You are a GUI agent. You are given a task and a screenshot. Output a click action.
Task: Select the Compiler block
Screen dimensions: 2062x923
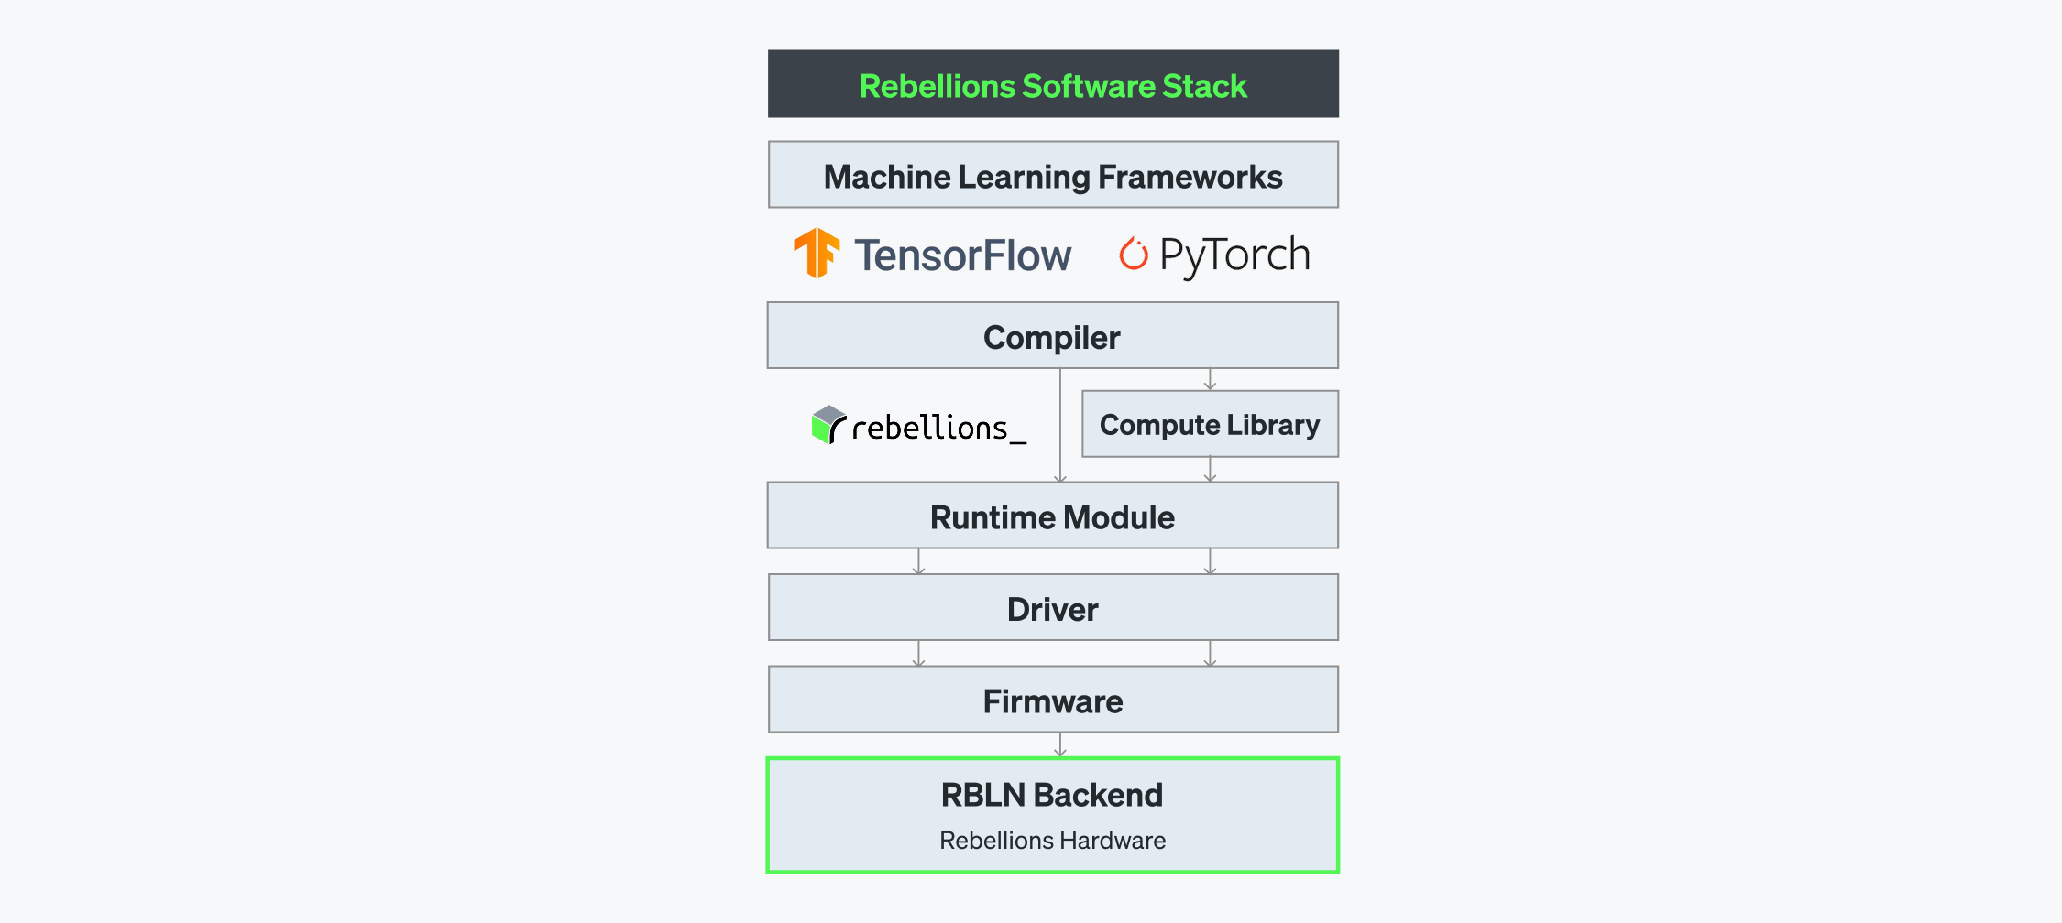click(1052, 336)
